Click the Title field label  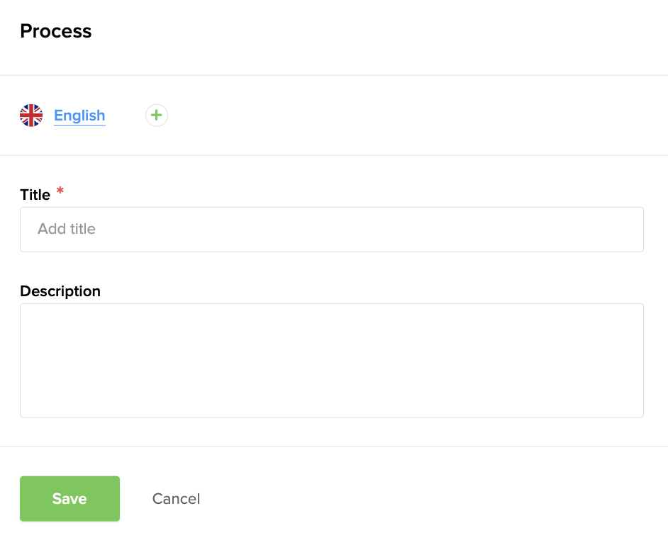pos(35,195)
